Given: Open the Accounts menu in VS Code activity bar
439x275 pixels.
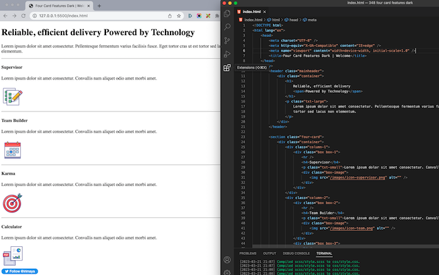Looking at the screenshot, I should tap(227, 260).
